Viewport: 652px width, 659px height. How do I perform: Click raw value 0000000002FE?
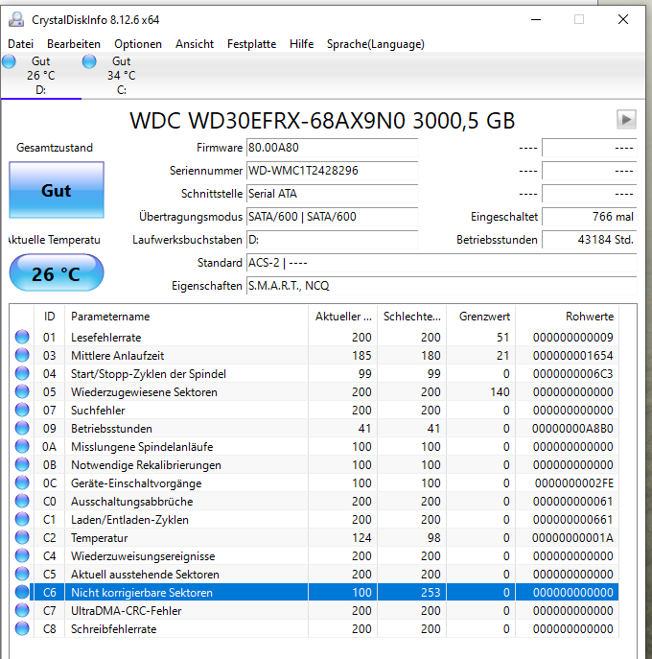click(x=574, y=482)
